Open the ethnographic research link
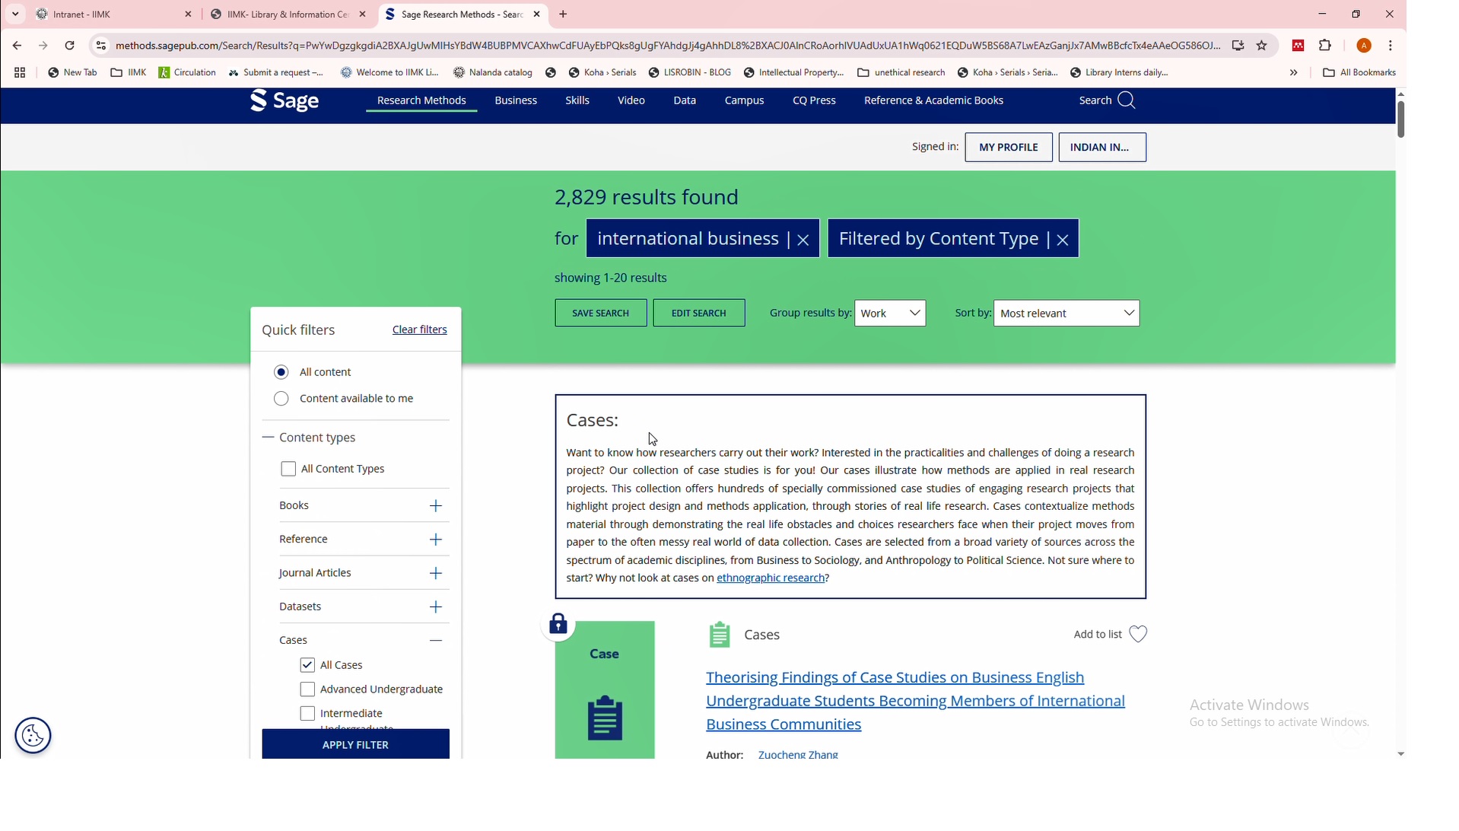 coord(771,578)
